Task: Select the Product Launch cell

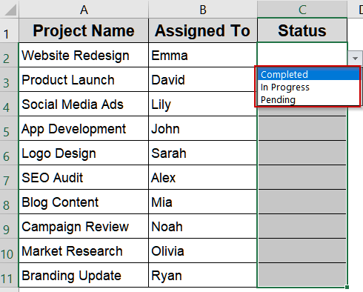Action: tap(84, 79)
